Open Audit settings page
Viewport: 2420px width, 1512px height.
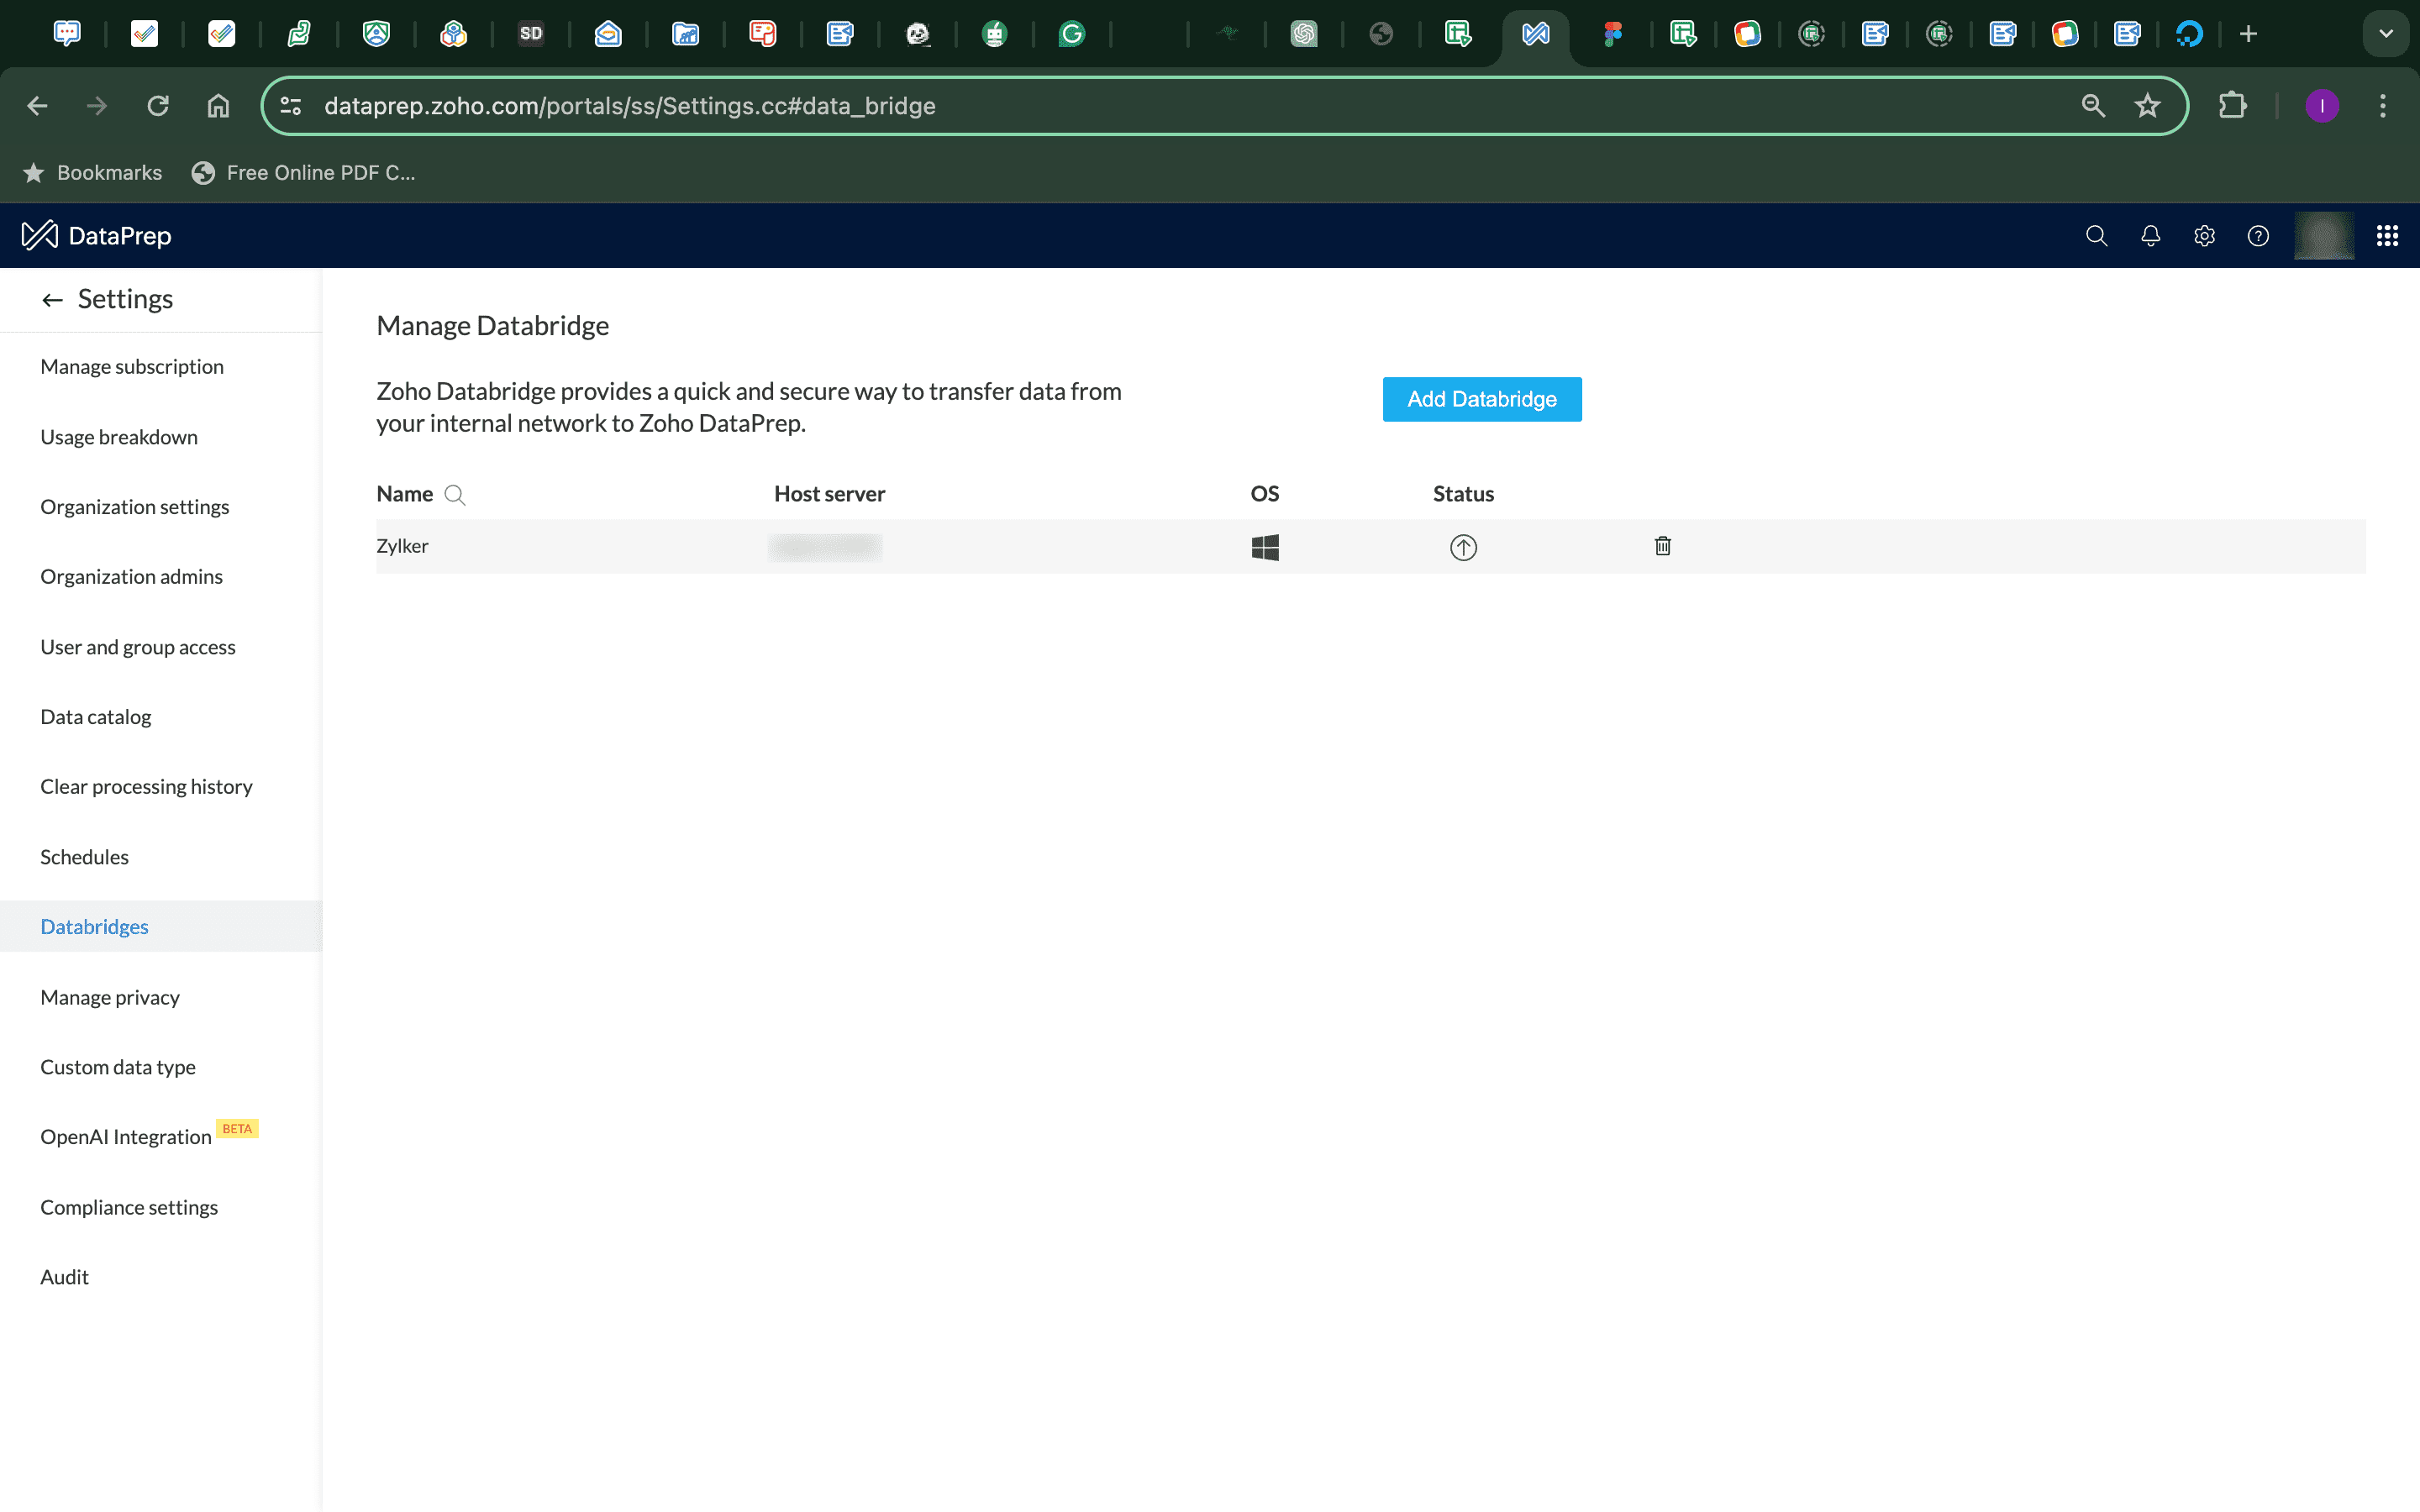coord(64,1277)
